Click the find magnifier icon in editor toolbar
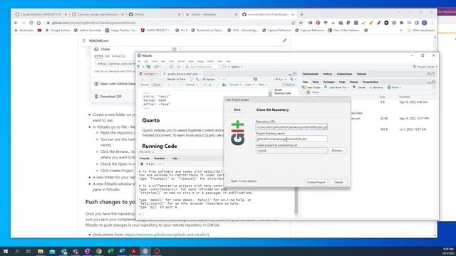 [x=197, y=79]
